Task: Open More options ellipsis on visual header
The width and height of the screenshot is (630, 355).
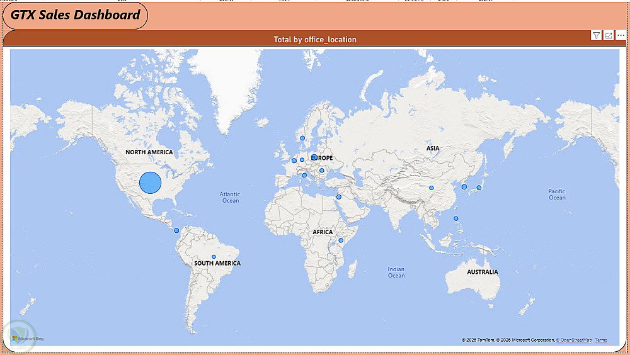Action: point(621,36)
